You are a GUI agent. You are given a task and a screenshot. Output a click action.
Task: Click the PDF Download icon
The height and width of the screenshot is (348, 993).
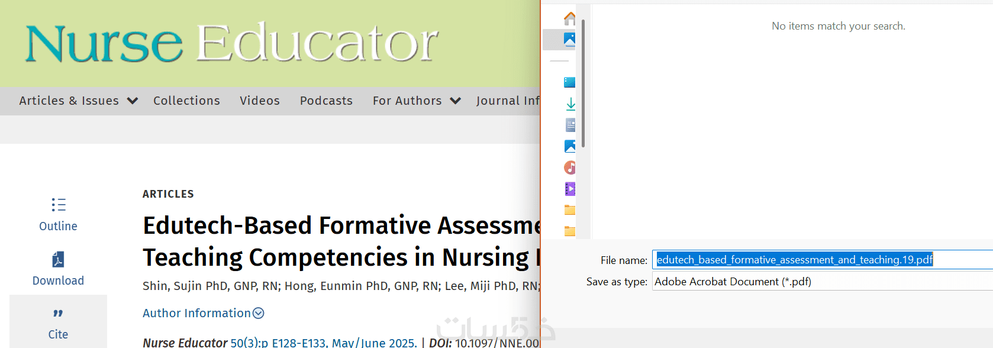[x=58, y=260]
